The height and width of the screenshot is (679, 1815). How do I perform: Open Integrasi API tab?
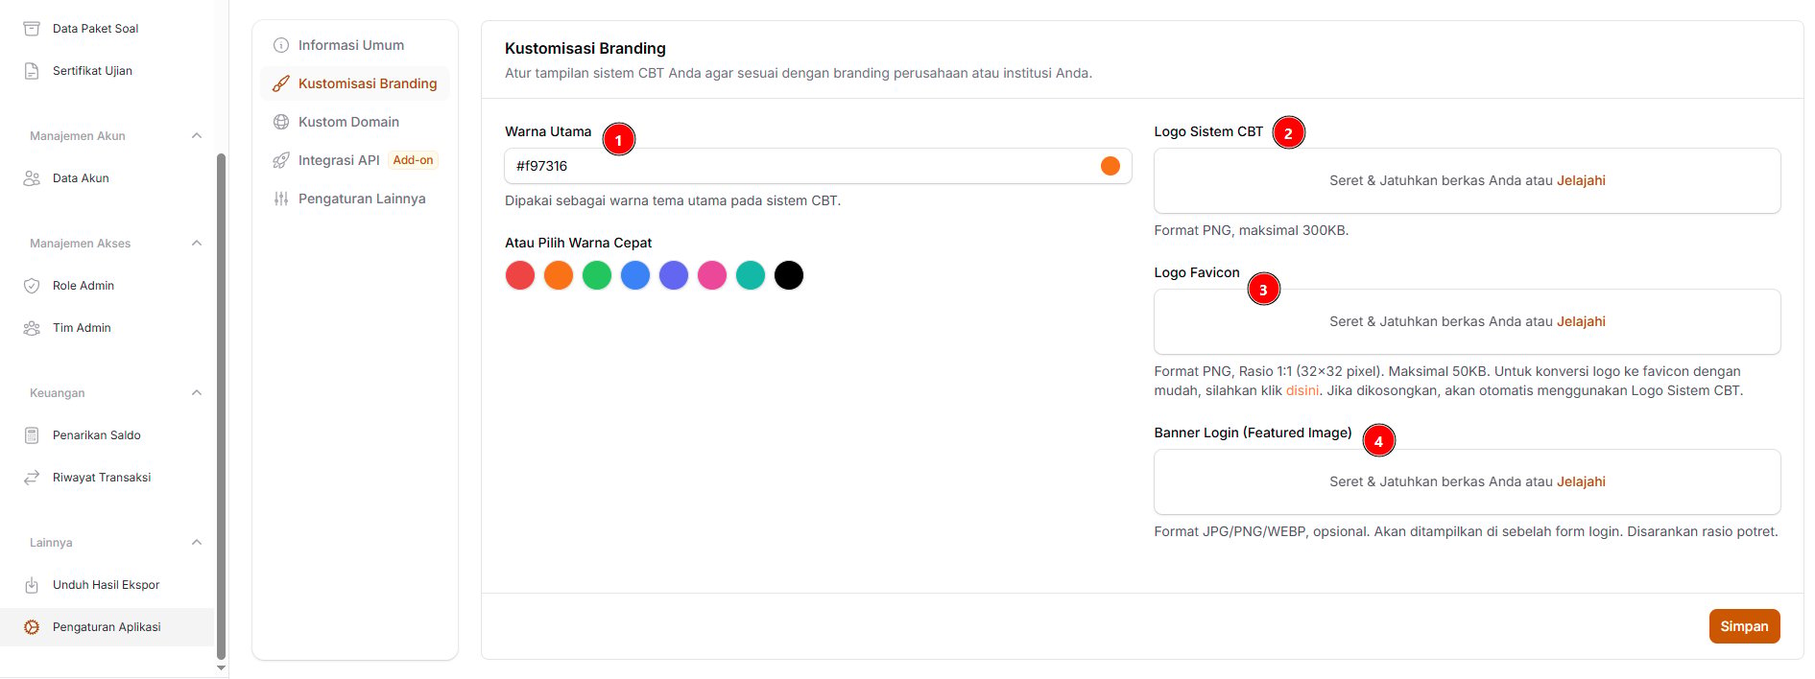click(354, 160)
